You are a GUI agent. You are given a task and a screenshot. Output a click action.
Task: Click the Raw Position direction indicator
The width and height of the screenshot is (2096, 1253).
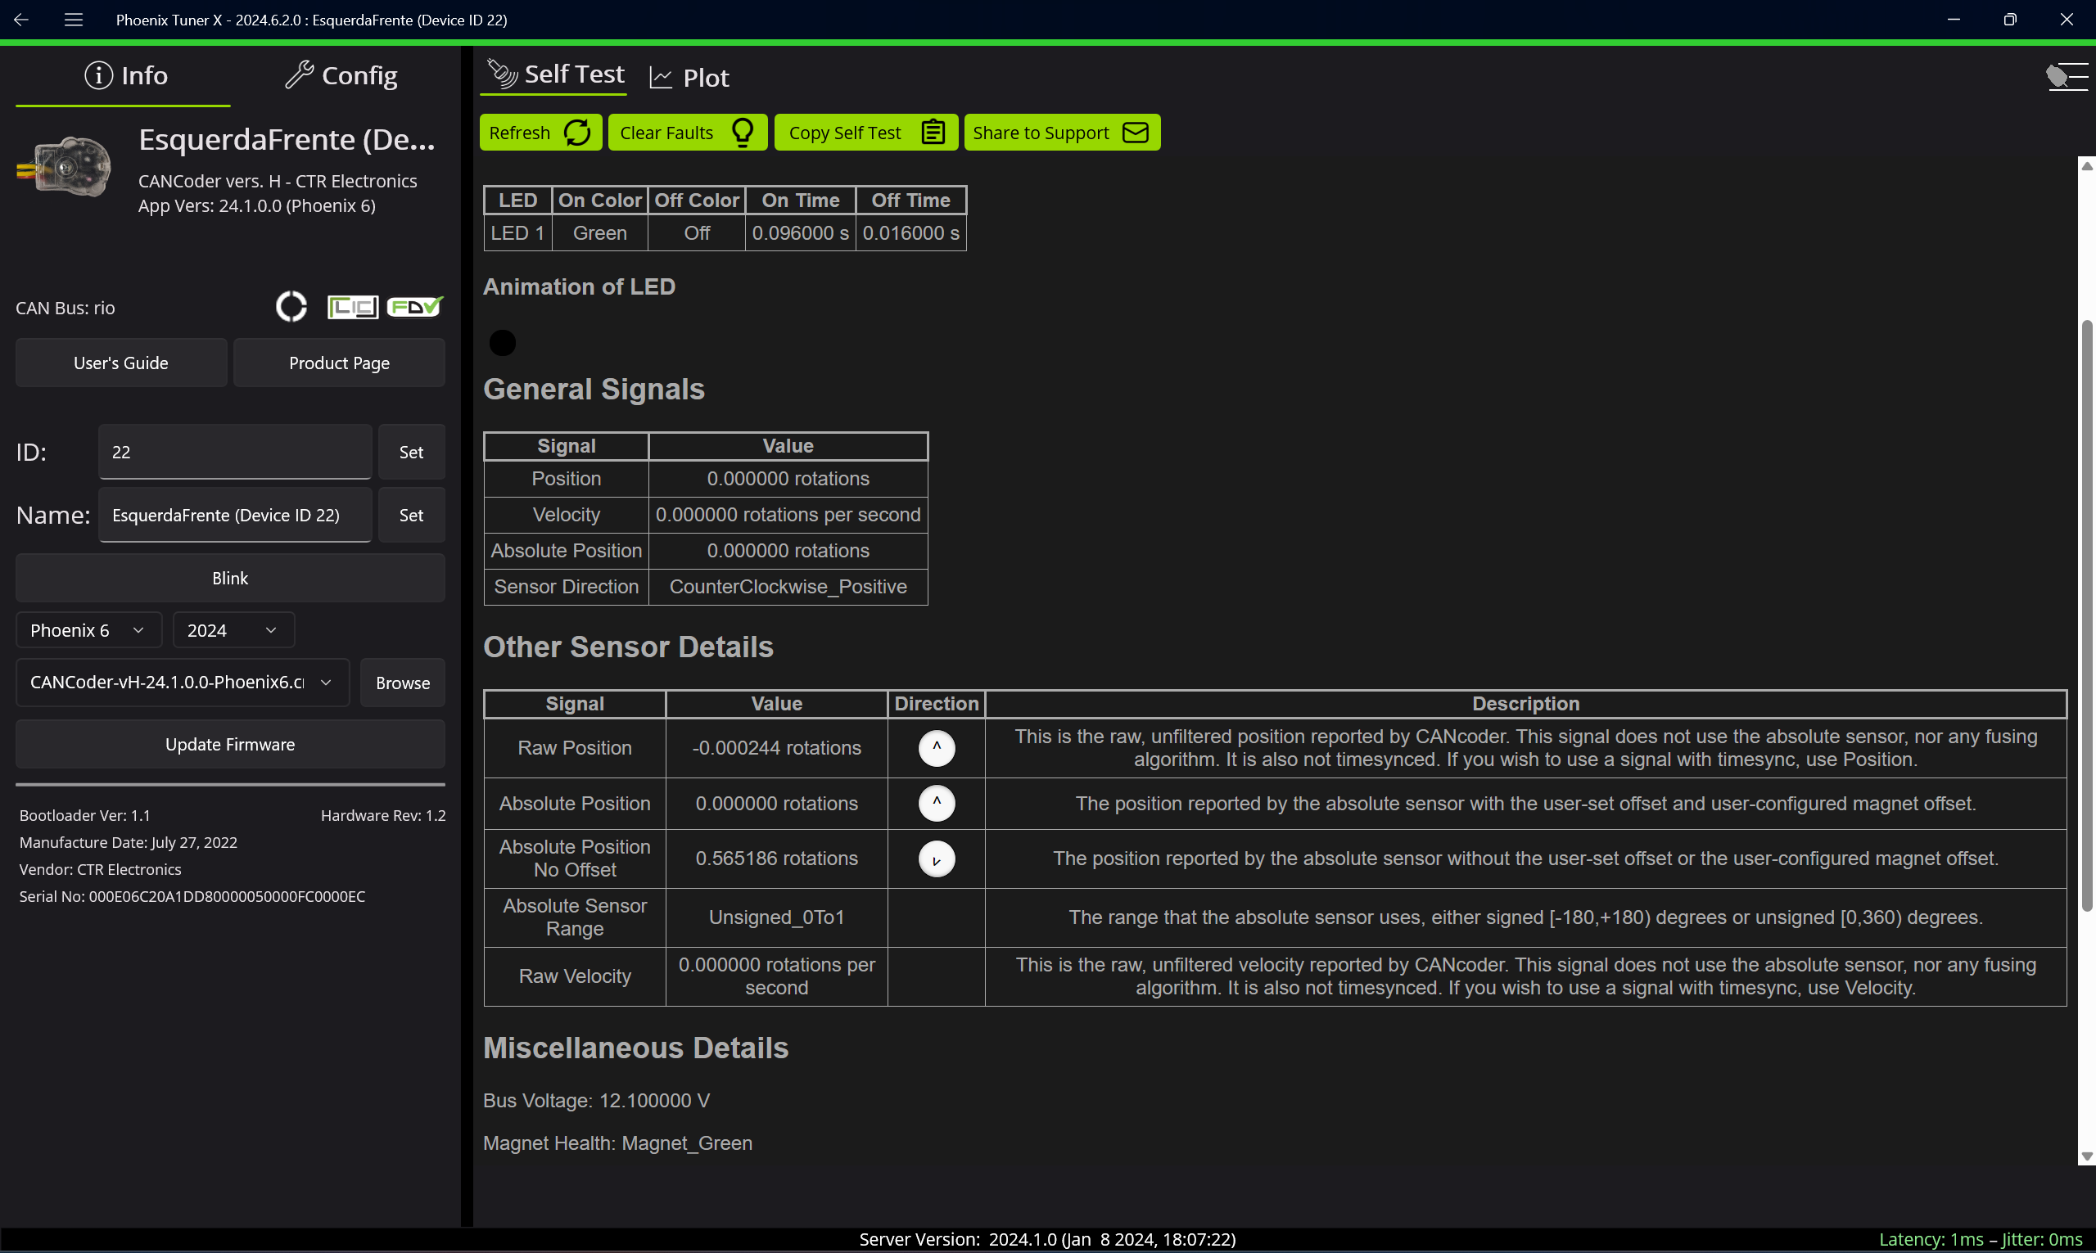click(x=937, y=748)
